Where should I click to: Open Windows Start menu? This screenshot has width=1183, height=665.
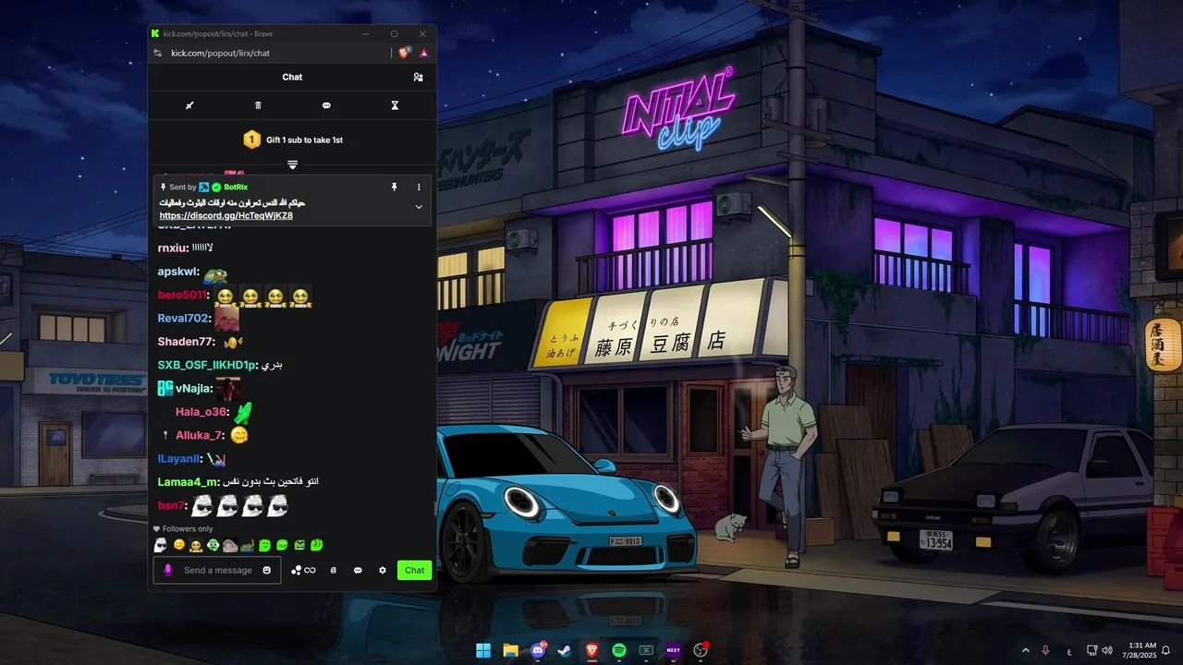pyautogui.click(x=483, y=650)
